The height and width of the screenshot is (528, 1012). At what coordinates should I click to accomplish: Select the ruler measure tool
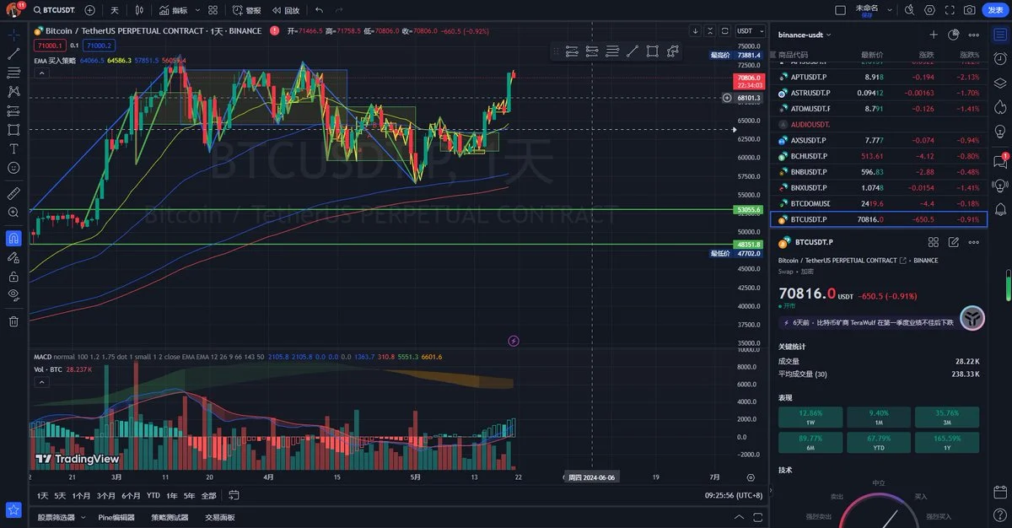(13, 192)
